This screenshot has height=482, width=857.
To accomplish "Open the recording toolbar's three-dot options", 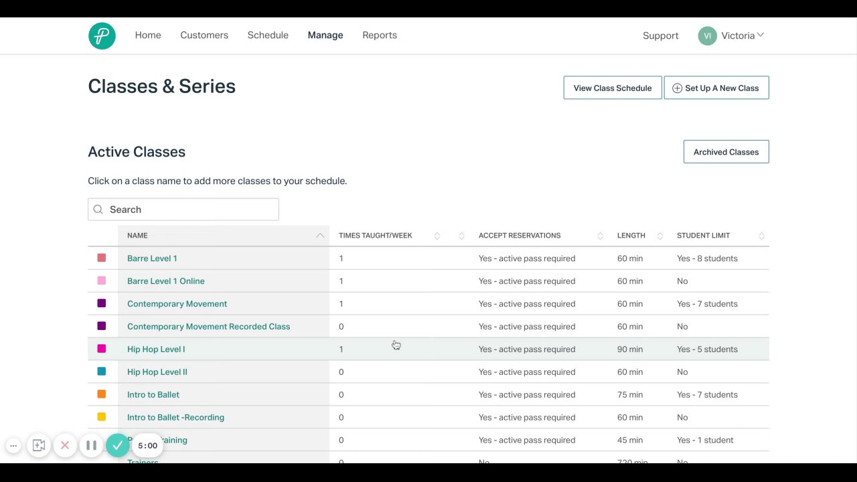I will click(13, 446).
